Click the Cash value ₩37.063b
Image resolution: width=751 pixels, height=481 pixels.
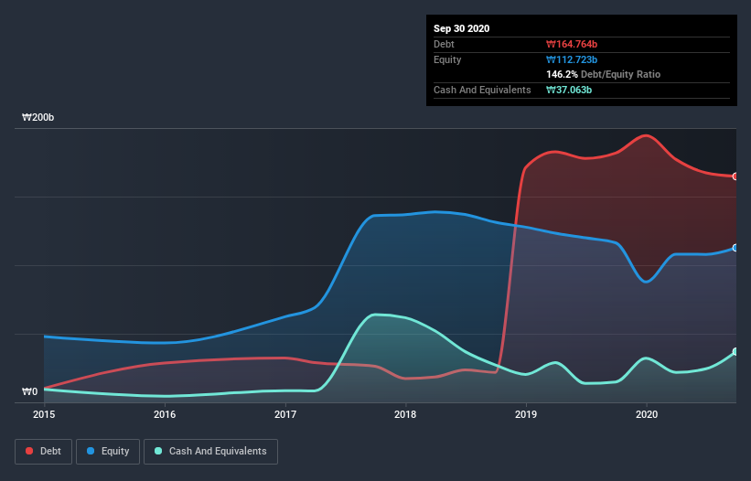click(569, 90)
